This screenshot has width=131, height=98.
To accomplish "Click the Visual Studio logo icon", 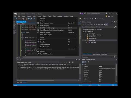I will (16, 14).
